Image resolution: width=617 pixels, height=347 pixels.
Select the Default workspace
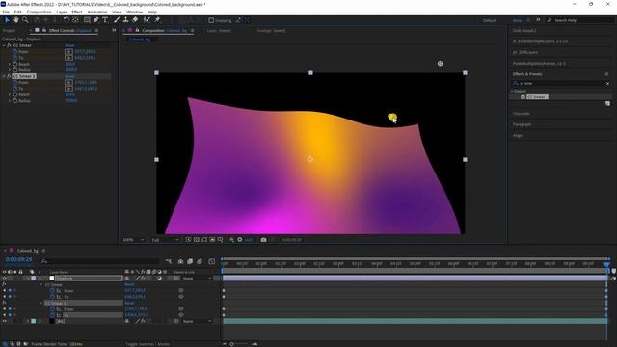(x=490, y=20)
